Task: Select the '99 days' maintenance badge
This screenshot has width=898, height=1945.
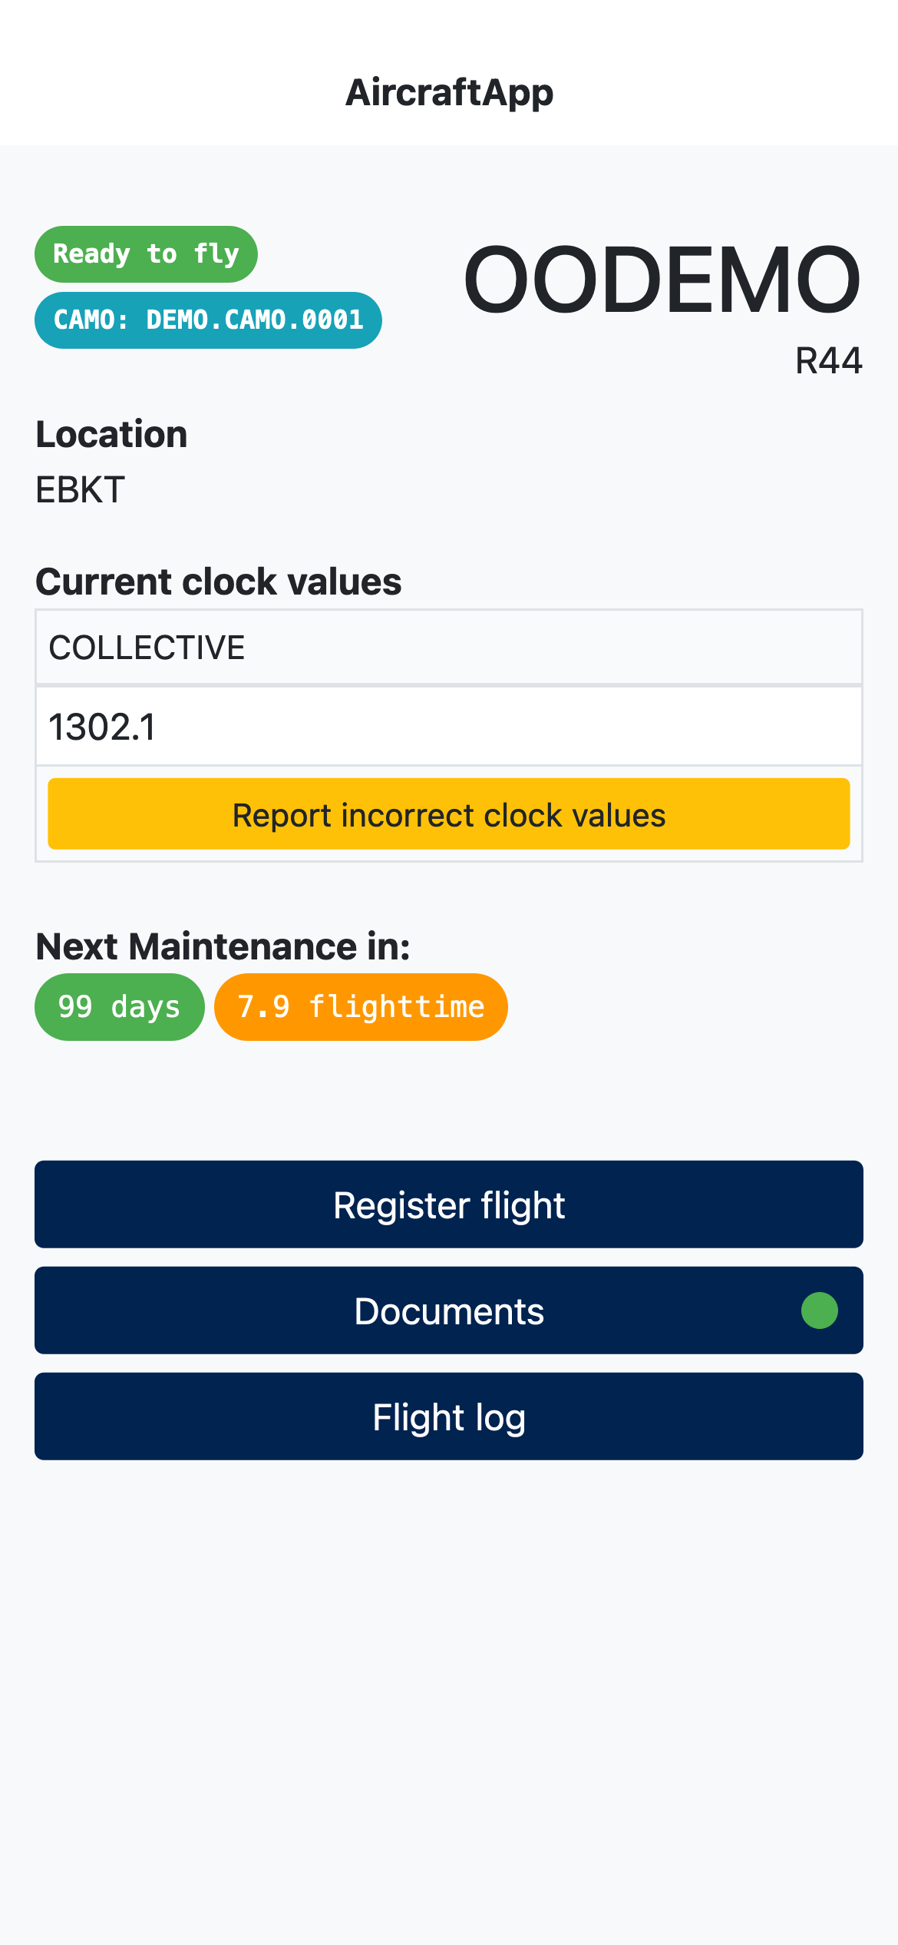Action: 119,1006
